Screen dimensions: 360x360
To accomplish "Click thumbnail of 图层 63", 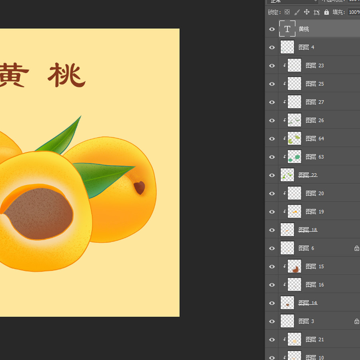I will click(x=294, y=156).
